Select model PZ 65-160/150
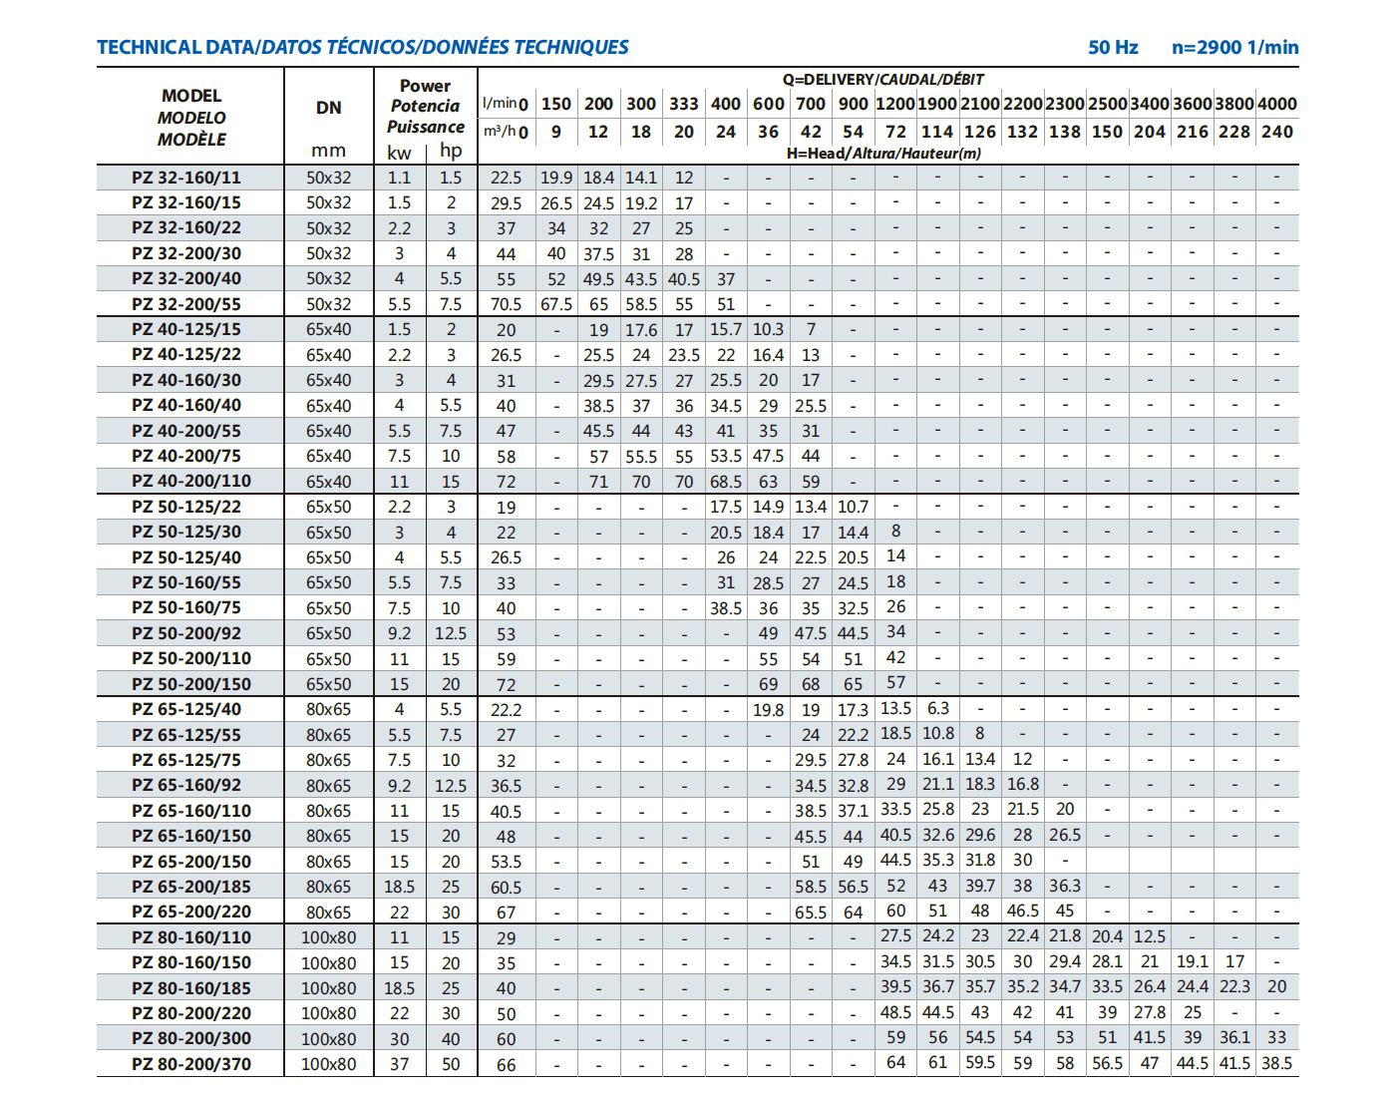 click(x=191, y=836)
